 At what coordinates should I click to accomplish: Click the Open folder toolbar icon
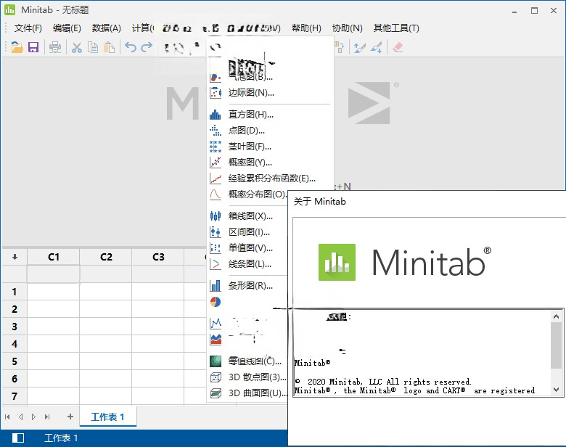pyautogui.click(x=17, y=47)
